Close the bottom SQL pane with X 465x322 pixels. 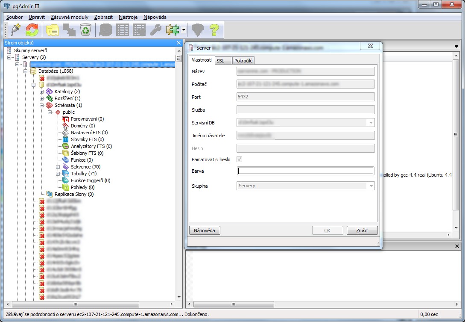[x=457, y=246]
